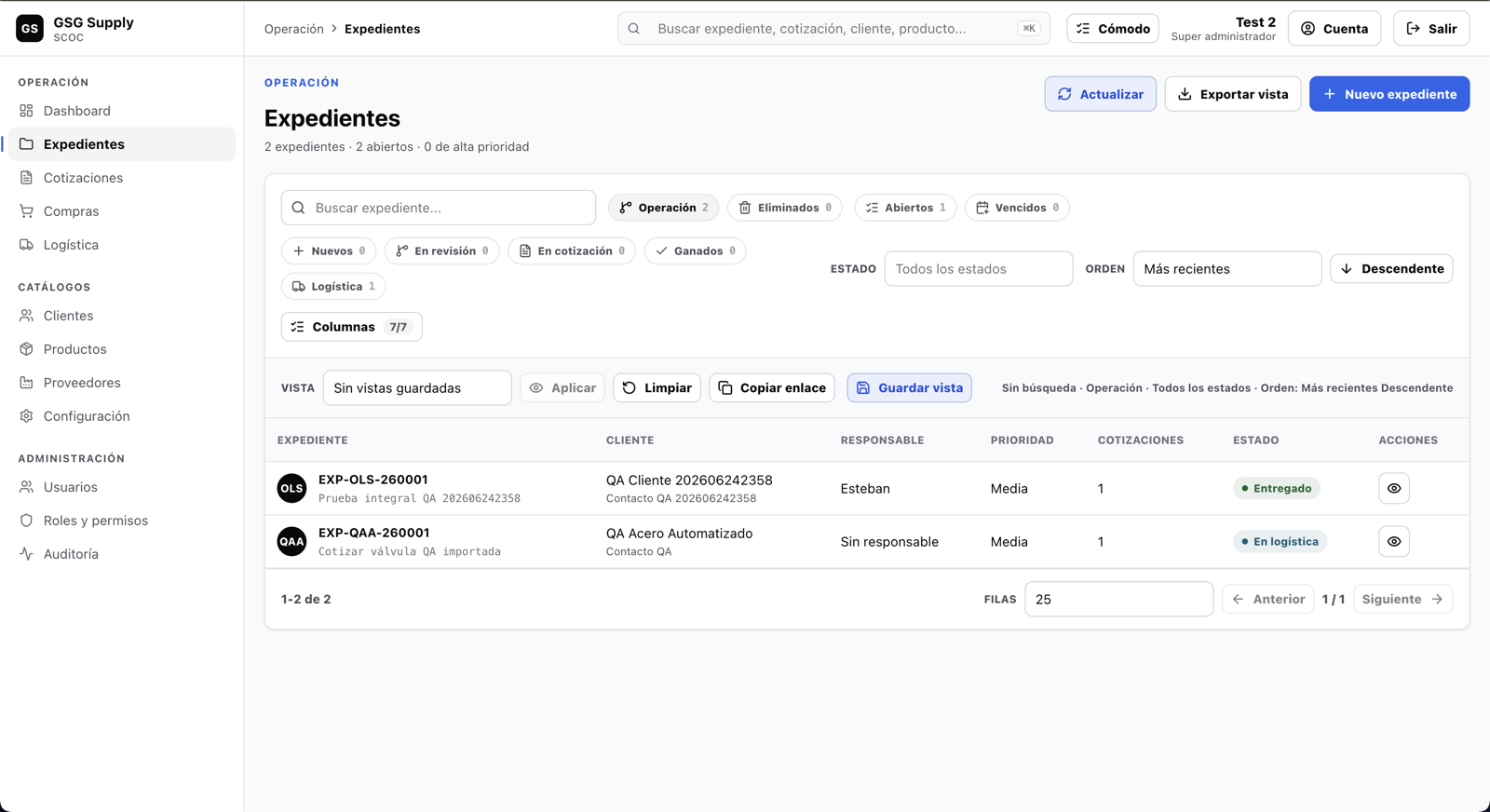Open Compras from the sidebar
The image size is (1490, 812).
(122, 211)
